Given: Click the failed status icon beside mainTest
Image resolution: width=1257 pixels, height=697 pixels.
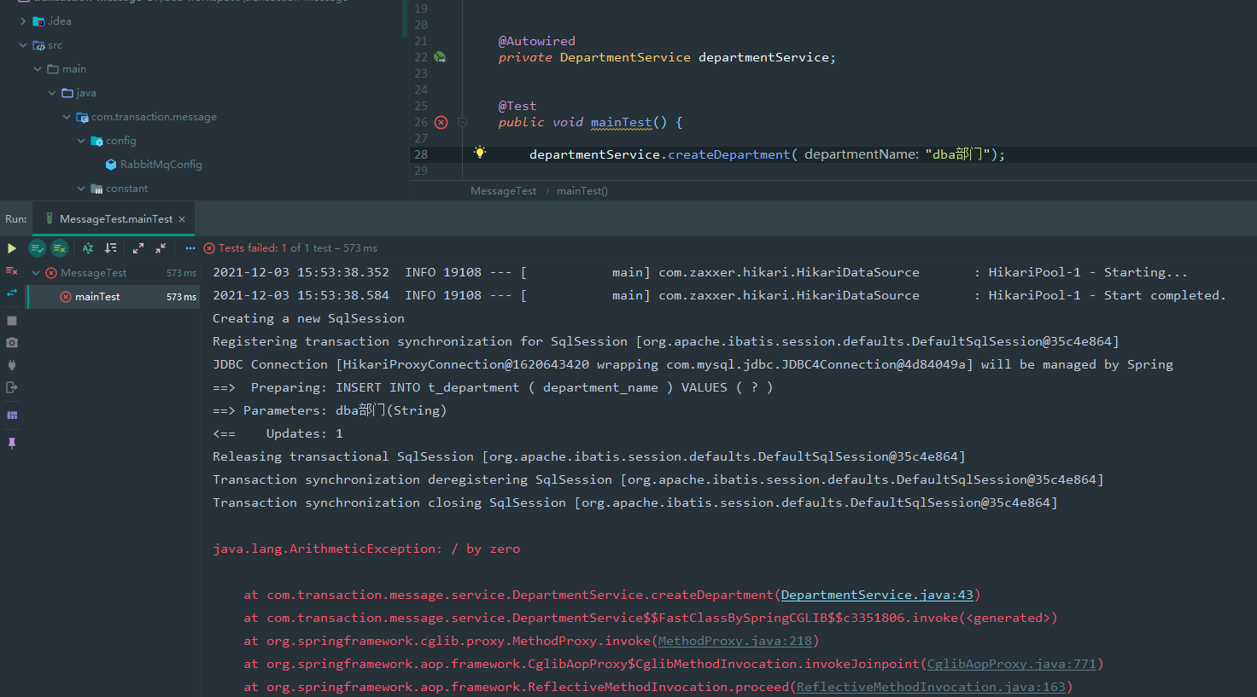Looking at the screenshot, I should (66, 297).
